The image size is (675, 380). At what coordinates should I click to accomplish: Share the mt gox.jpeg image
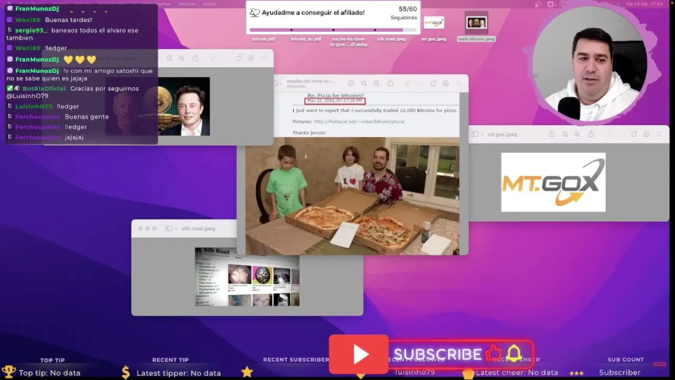click(591, 134)
